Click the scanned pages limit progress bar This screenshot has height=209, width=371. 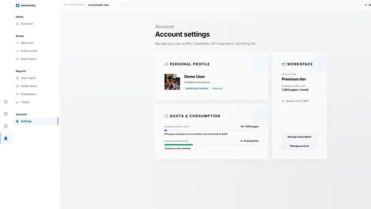pos(212,130)
